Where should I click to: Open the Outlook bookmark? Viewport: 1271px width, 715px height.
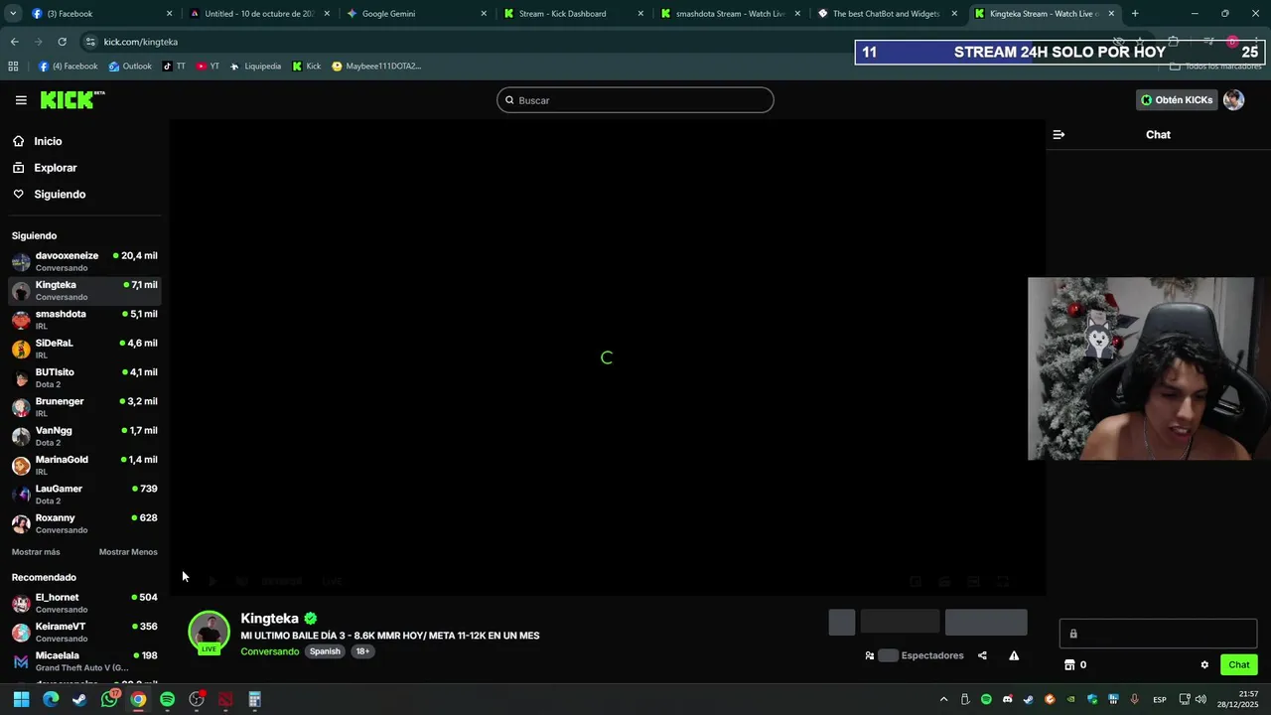[130, 67]
